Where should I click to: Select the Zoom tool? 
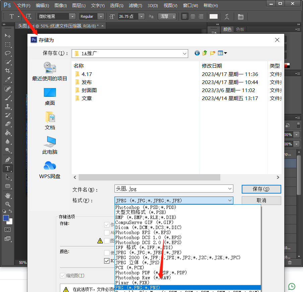pyautogui.click(x=8, y=204)
